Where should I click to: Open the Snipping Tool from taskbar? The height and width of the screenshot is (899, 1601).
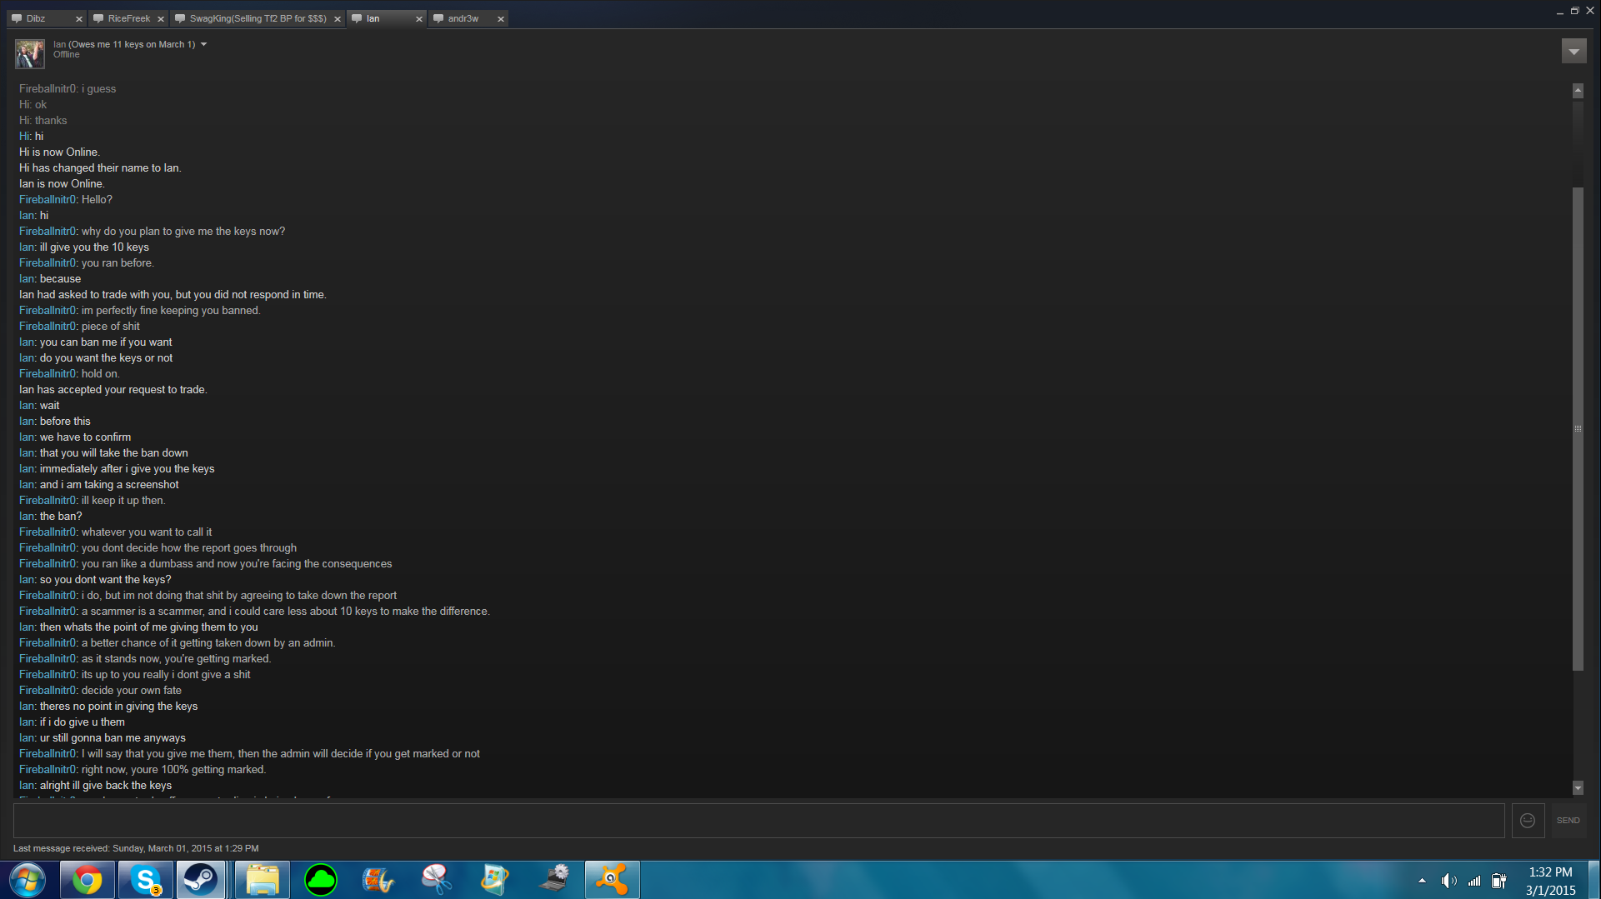tap(437, 880)
